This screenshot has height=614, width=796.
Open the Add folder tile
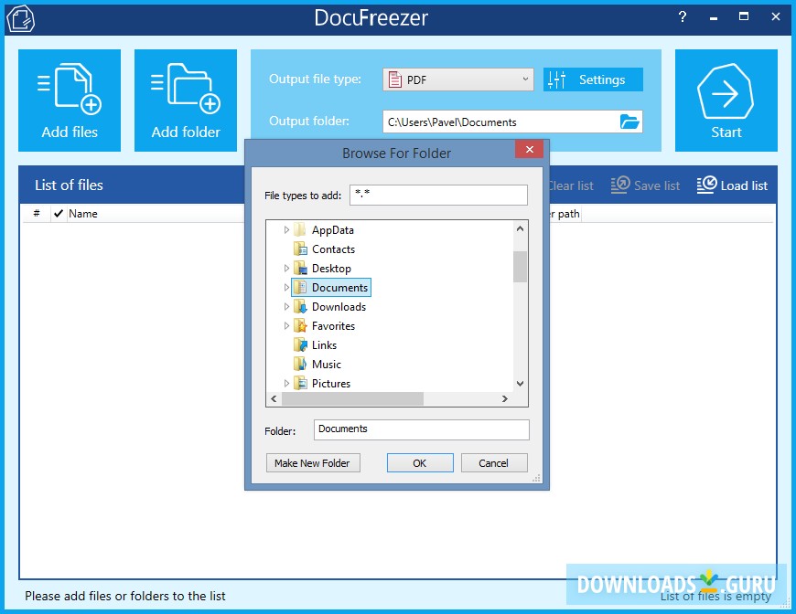186,101
